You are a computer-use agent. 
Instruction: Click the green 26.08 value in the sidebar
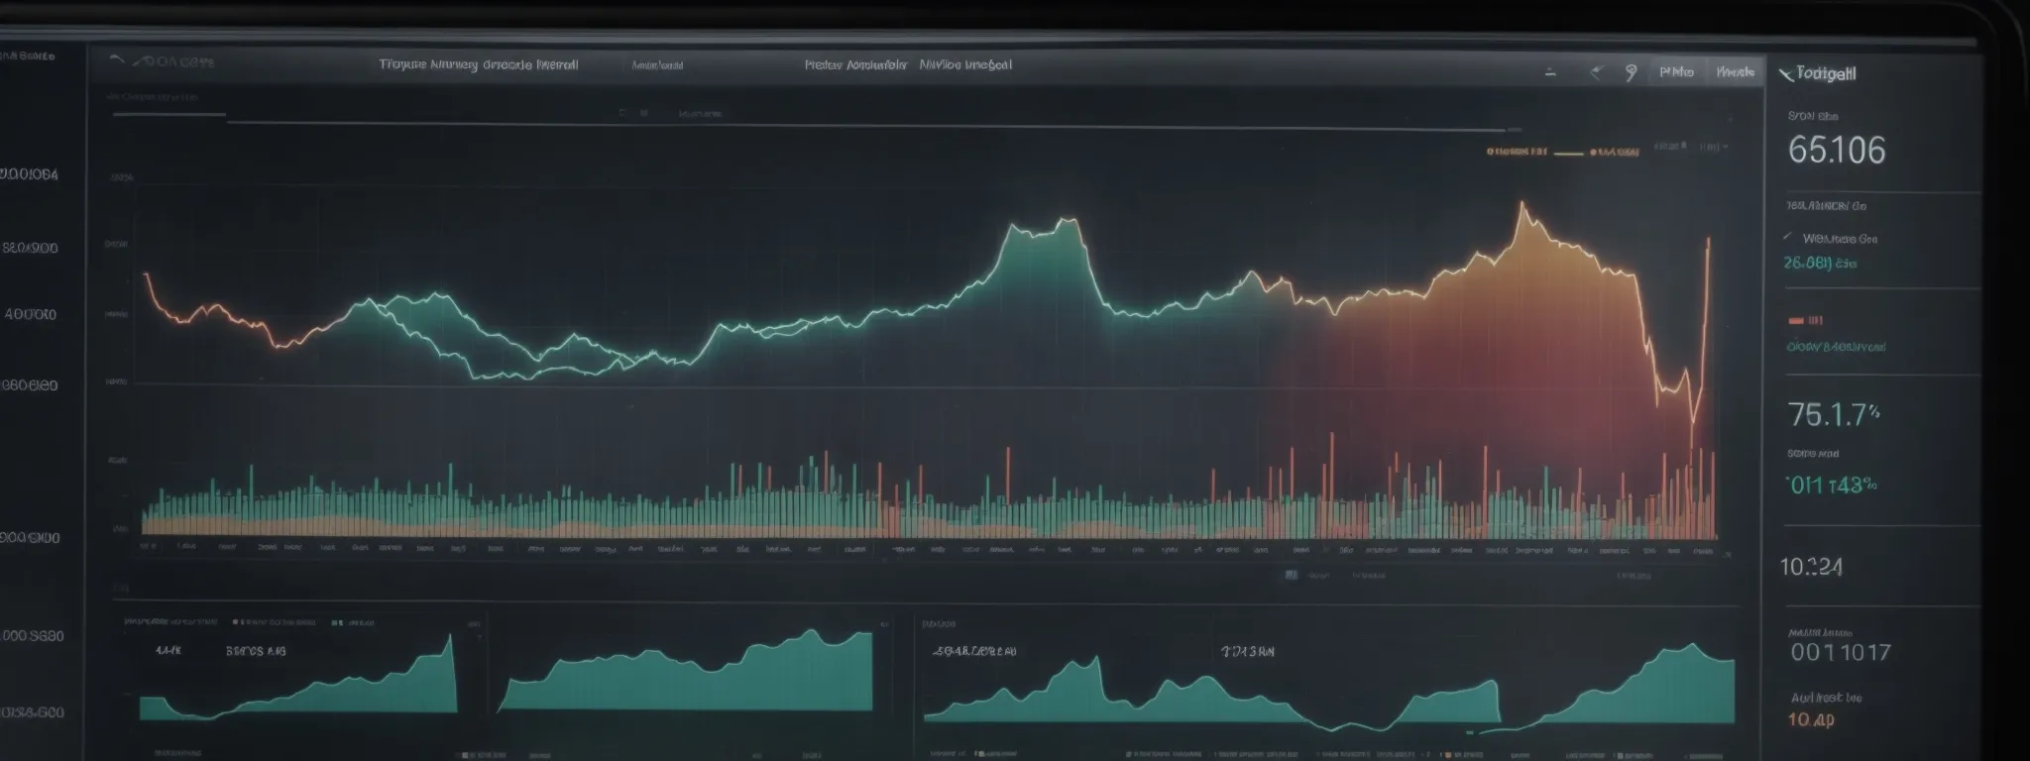click(1819, 264)
